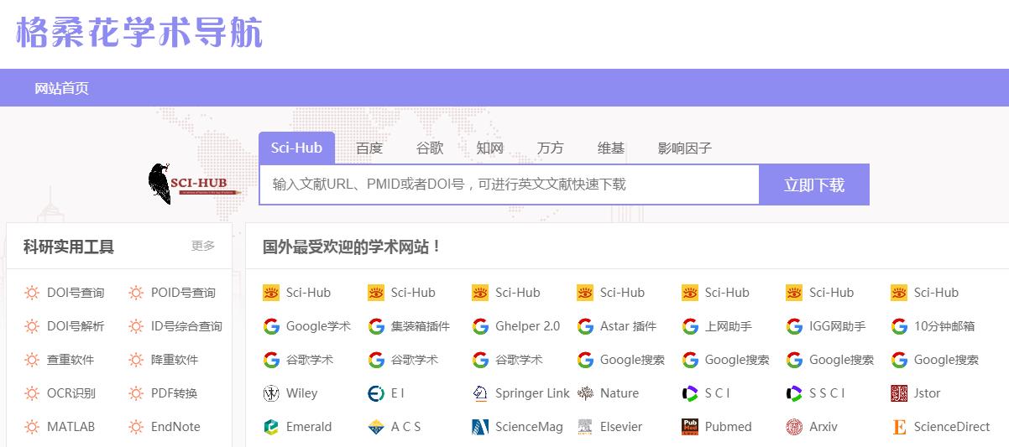1009x447 pixels.
Task: Click the S S C I icon
Action: pyautogui.click(x=794, y=393)
